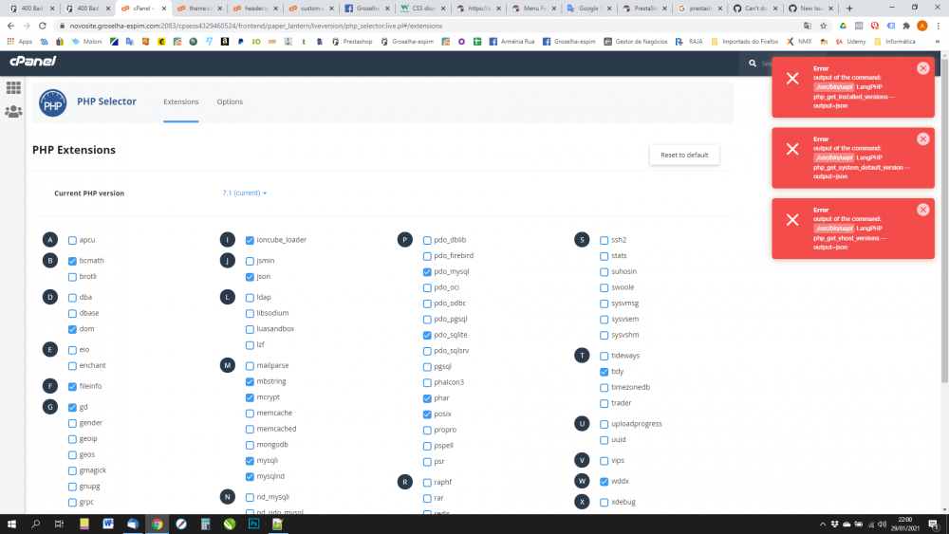
Task: Switch to the Options tab
Action: click(230, 101)
